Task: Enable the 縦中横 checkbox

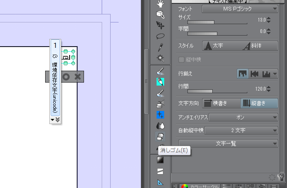Action: [182, 60]
